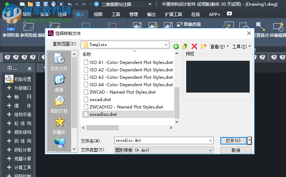Select ZWCADISO - Named Plot Styles.dwt
The width and height of the screenshot is (286, 177).
(x=123, y=107)
